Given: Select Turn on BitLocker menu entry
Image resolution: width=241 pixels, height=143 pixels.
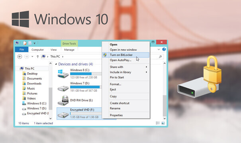Looking at the screenshot, I should click(126, 55).
